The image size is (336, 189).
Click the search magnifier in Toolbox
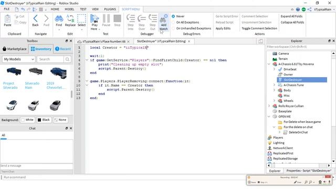tap(67, 59)
